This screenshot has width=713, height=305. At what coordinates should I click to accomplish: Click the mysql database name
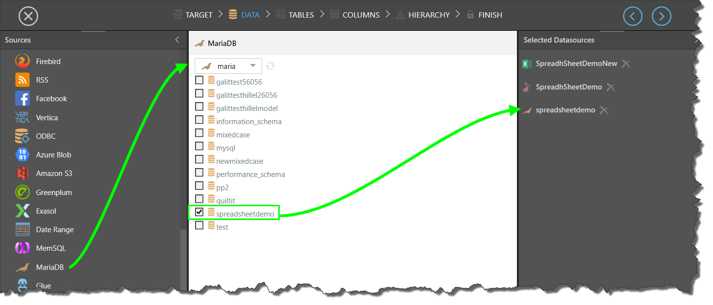tap(226, 148)
